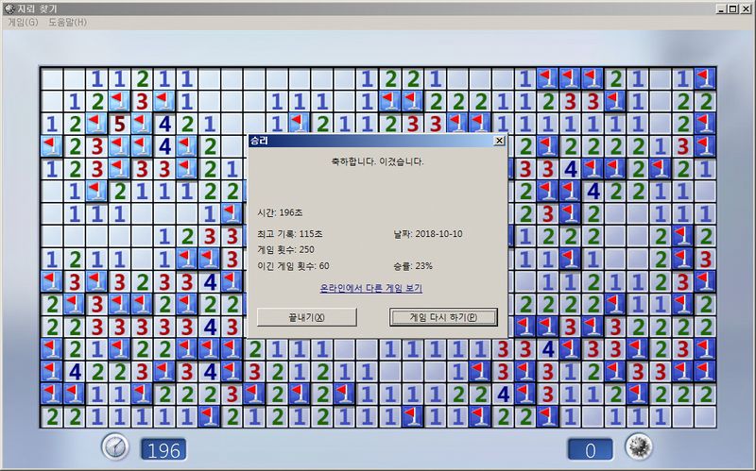Click the bottom-left corner cell showing 2

[52, 416]
